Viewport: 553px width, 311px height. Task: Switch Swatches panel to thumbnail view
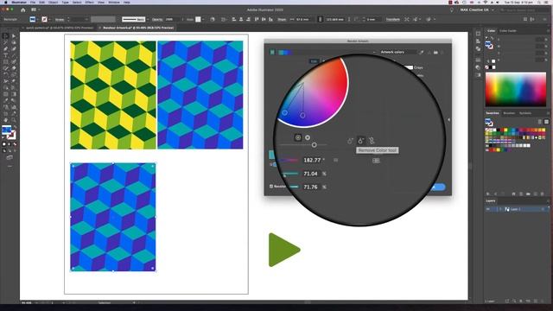(x=546, y=122)
